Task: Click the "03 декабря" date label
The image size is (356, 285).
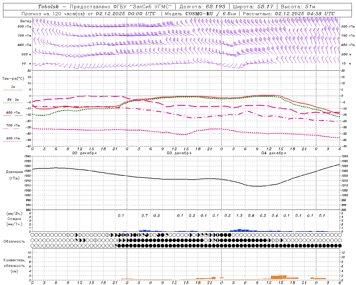Action: (179, 153)
